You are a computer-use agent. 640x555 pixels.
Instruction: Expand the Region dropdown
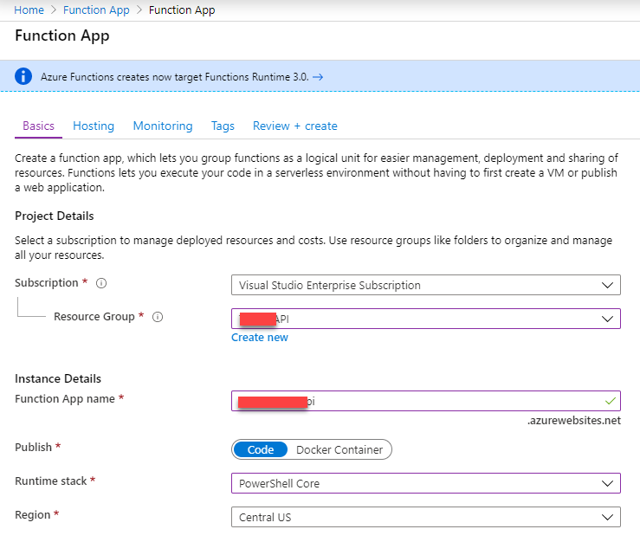[425, 517]
